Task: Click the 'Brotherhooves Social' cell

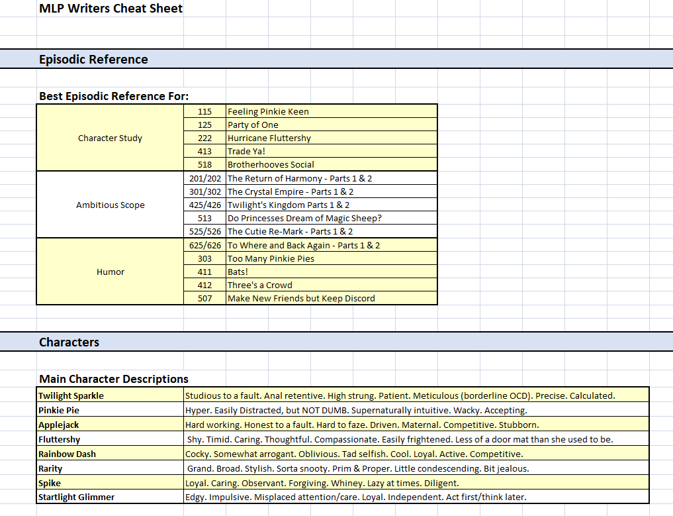Action: pyautogui.click(x=332, y=164)
